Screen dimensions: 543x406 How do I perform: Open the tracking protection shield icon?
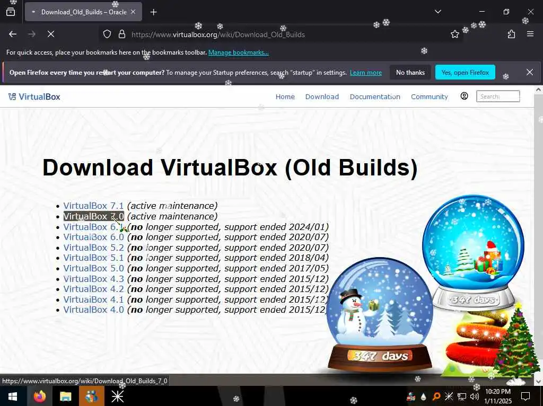tap(107, 34)
